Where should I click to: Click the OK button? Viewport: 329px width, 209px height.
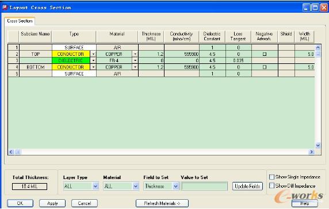tap(20, 203)
